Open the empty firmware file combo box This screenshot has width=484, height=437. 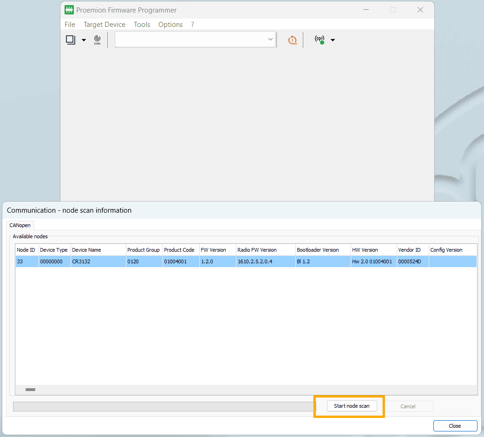tap(195, 39)
